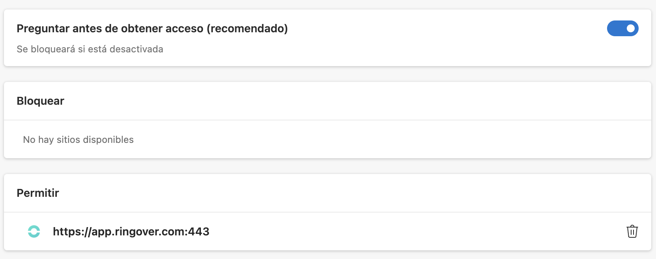656x259 pixels.
Task: Click the empty Bloquear list row
Action: pos(328,139)
